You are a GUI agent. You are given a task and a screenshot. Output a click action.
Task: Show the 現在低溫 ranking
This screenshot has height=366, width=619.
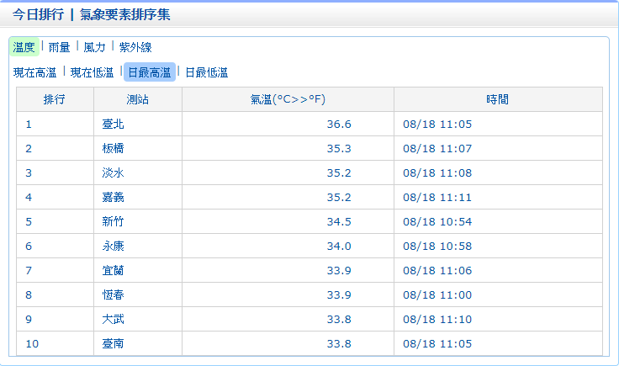(x=92, y=72)
